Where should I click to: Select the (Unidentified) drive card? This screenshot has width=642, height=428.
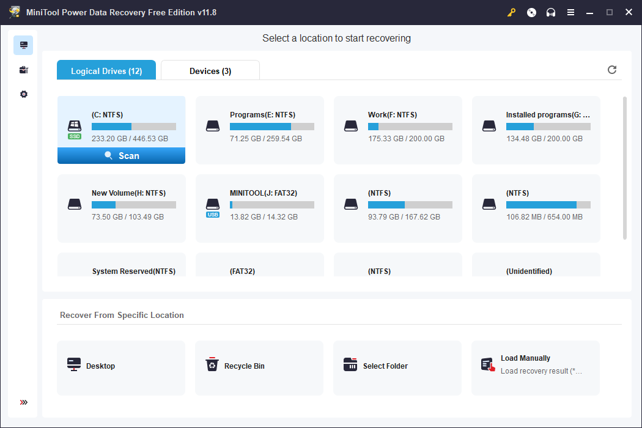[536, 265]
